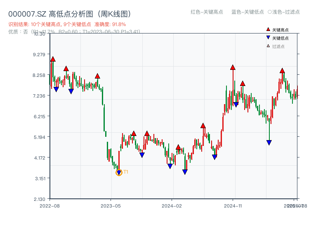Select blue low marker under the 2024-11 spike
The height and width of the screenshot is (248, 330).
236,105
